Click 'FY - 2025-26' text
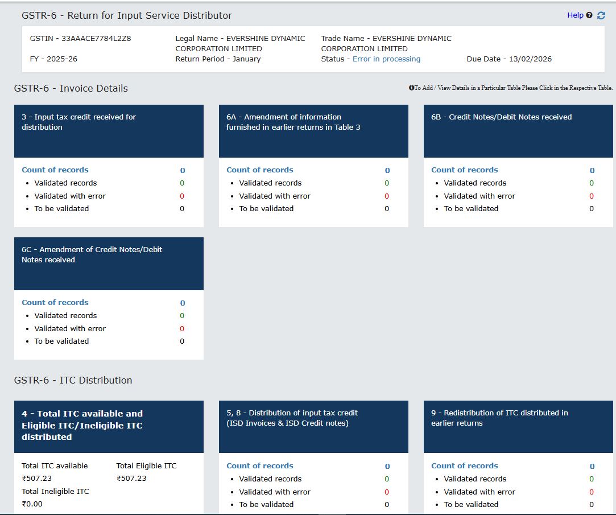Image resolution: width=616 pixels, height=515 pixels. (53, 59)
